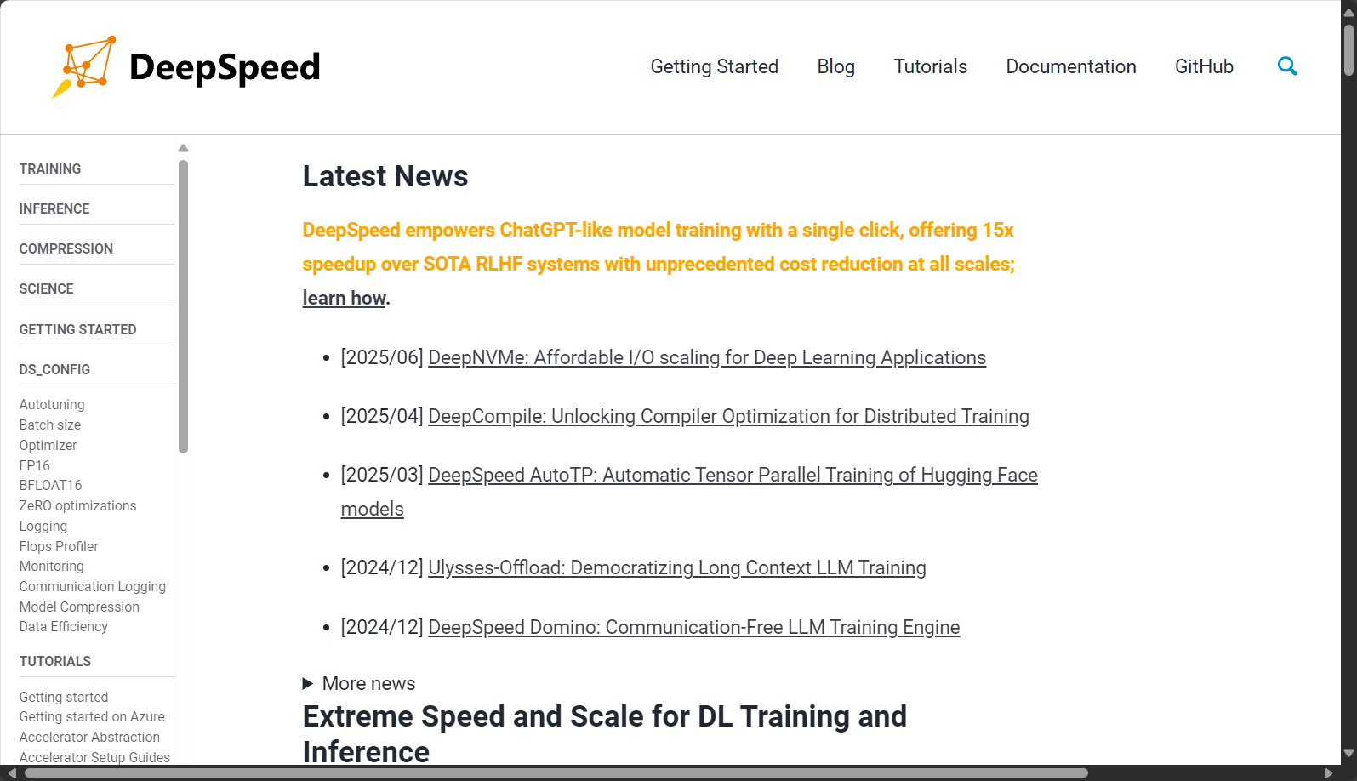
Task: Click the horizontal scroll-right arrow
Action: point(1328,772)
